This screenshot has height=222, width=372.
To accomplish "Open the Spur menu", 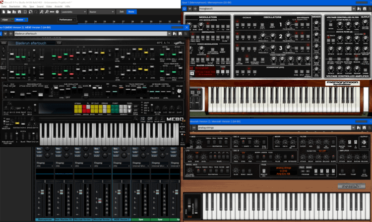I will pyautogui.click(x=32, y=6).
